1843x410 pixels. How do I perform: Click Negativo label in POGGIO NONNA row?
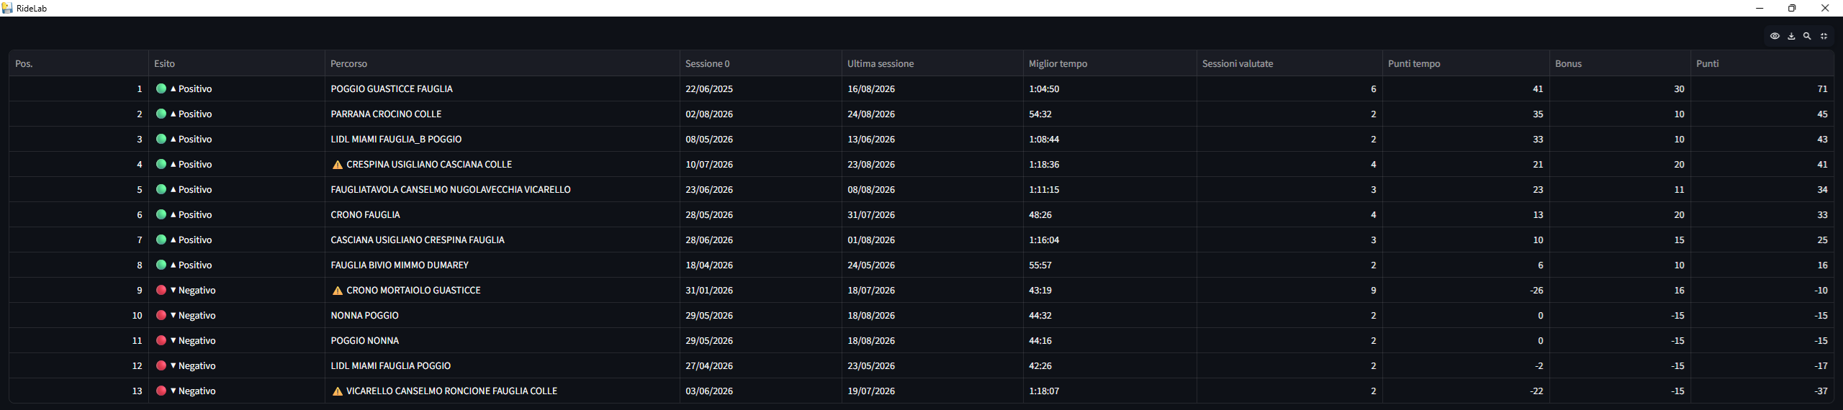click(197, 340)
